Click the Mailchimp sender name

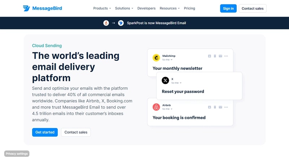click(169, 56)
